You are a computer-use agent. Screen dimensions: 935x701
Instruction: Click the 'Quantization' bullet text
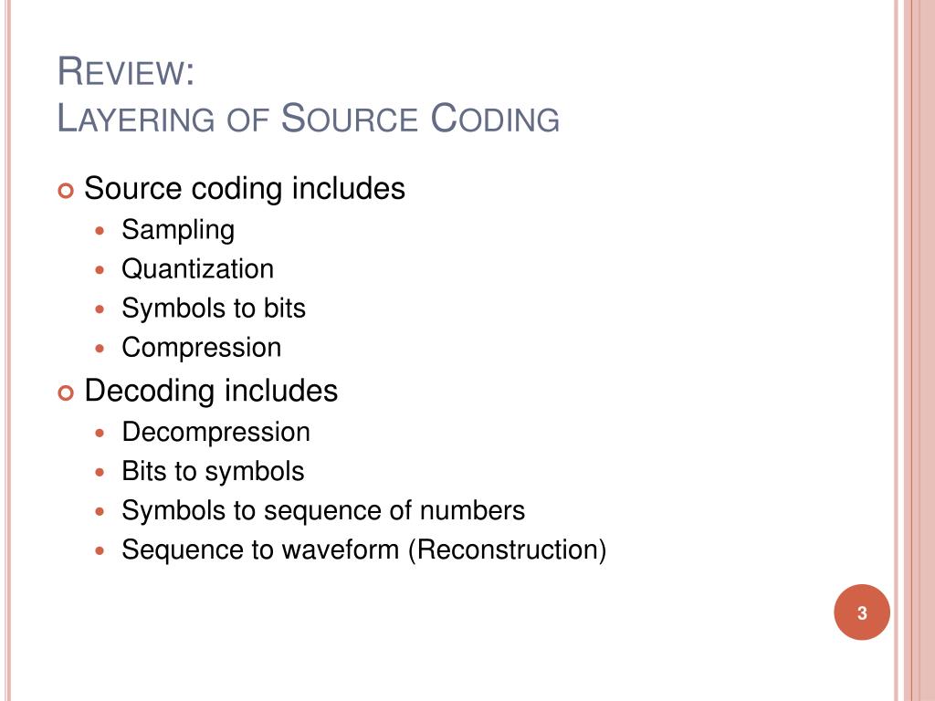pos(197,269)
